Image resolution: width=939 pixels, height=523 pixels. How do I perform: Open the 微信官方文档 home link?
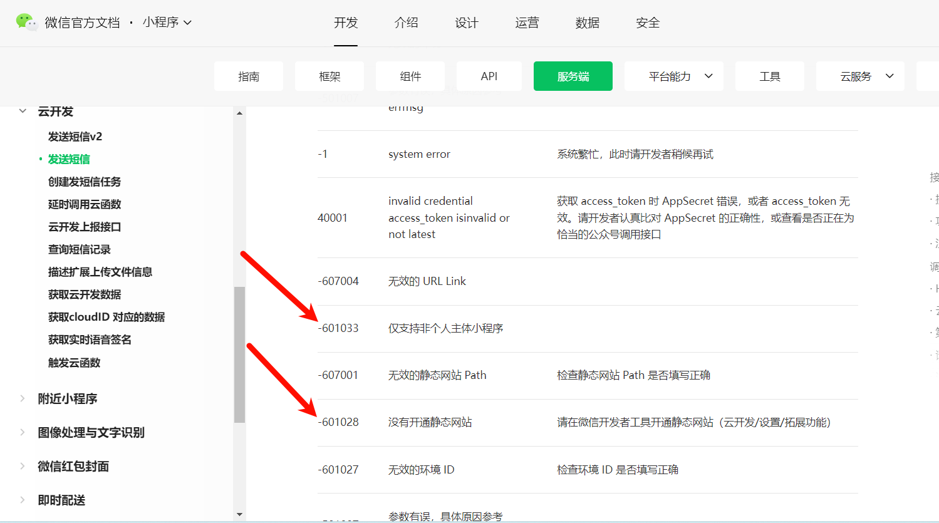click(x=82, y=23)
